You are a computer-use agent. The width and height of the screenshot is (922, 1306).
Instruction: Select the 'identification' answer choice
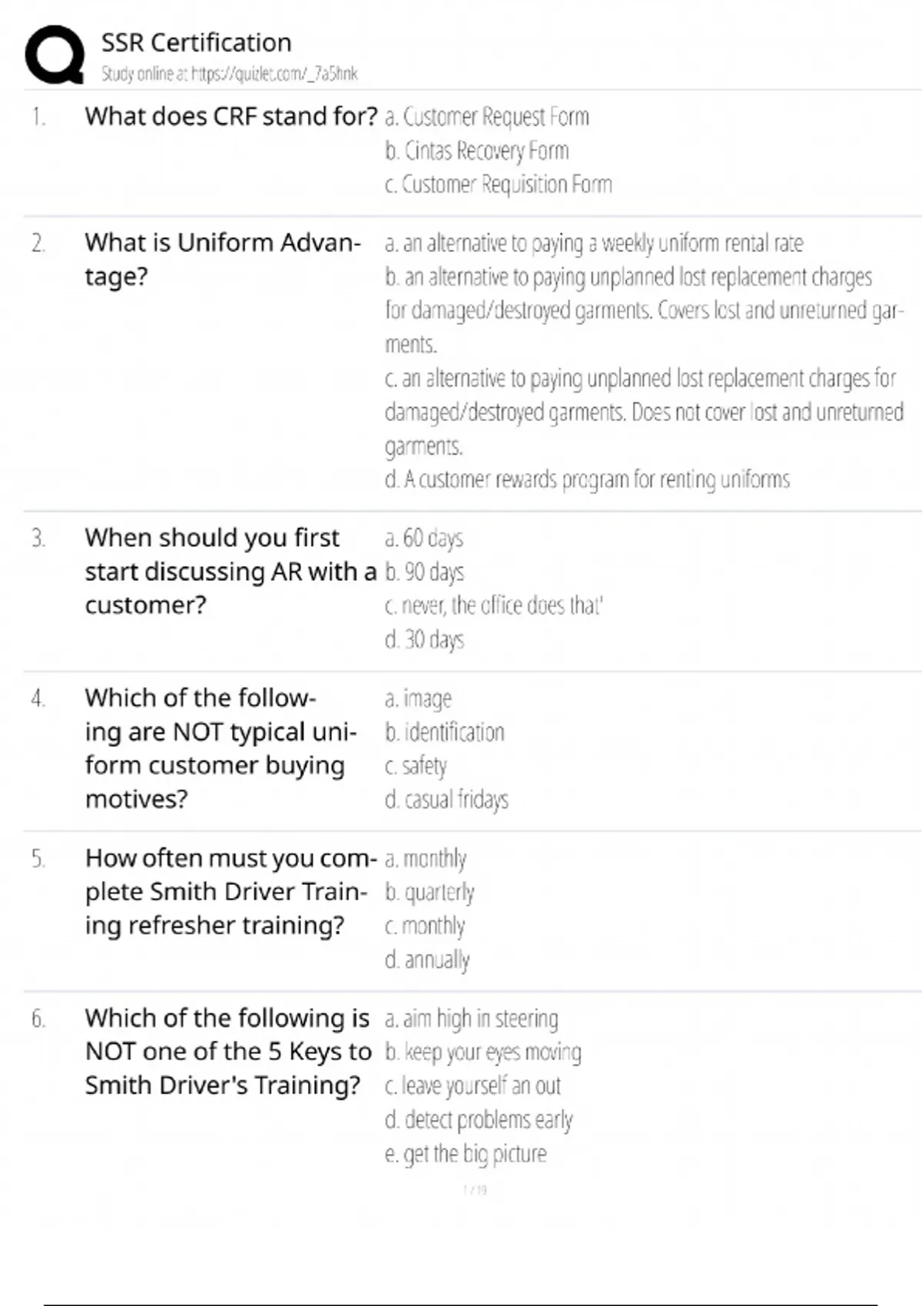pyautogui.click(x=444, y=732)
